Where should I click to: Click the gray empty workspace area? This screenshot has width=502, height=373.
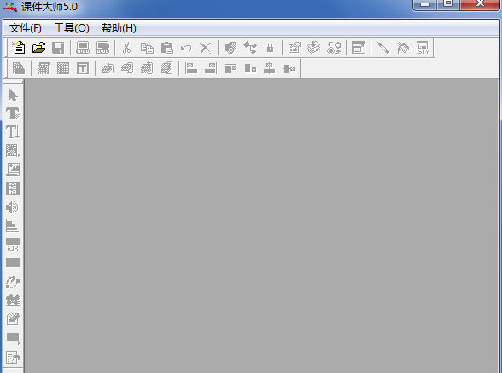pos(261,225)
